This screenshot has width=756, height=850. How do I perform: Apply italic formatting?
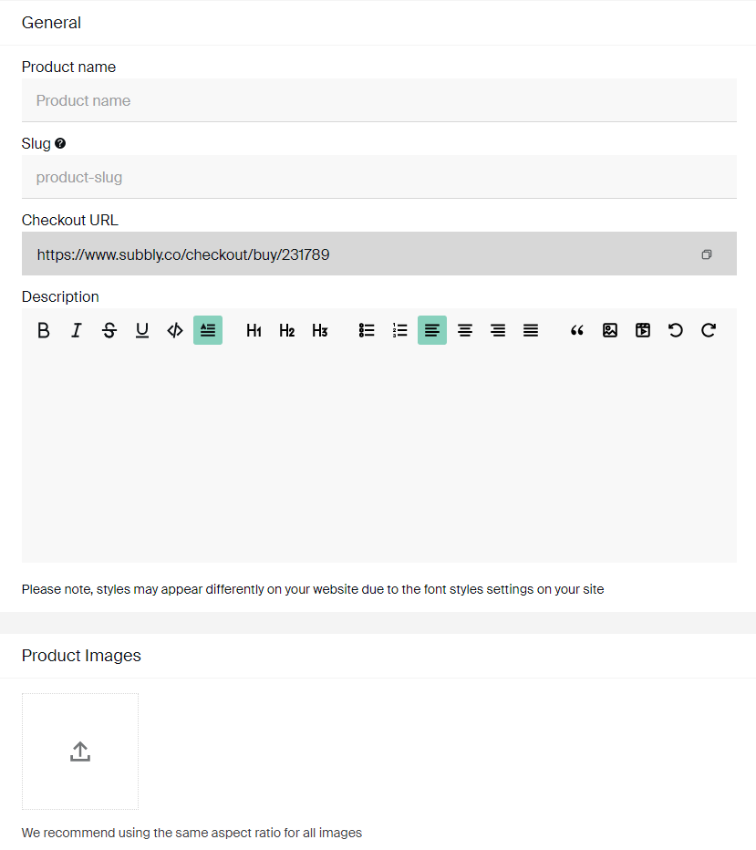click(x=77, y=330)
